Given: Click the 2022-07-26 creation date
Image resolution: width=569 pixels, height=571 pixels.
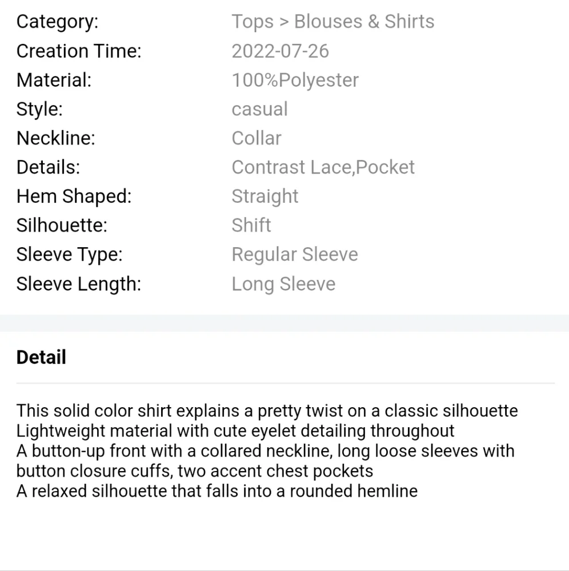Looking at the screenshot, I should click(x=280, y=51).
